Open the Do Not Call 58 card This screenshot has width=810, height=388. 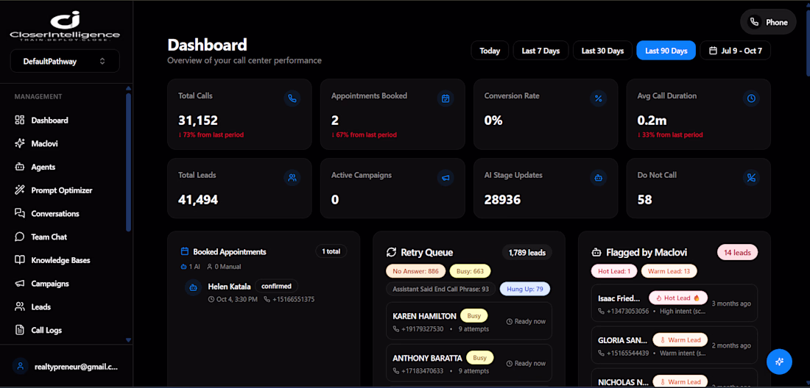click(x=698, y=188)
